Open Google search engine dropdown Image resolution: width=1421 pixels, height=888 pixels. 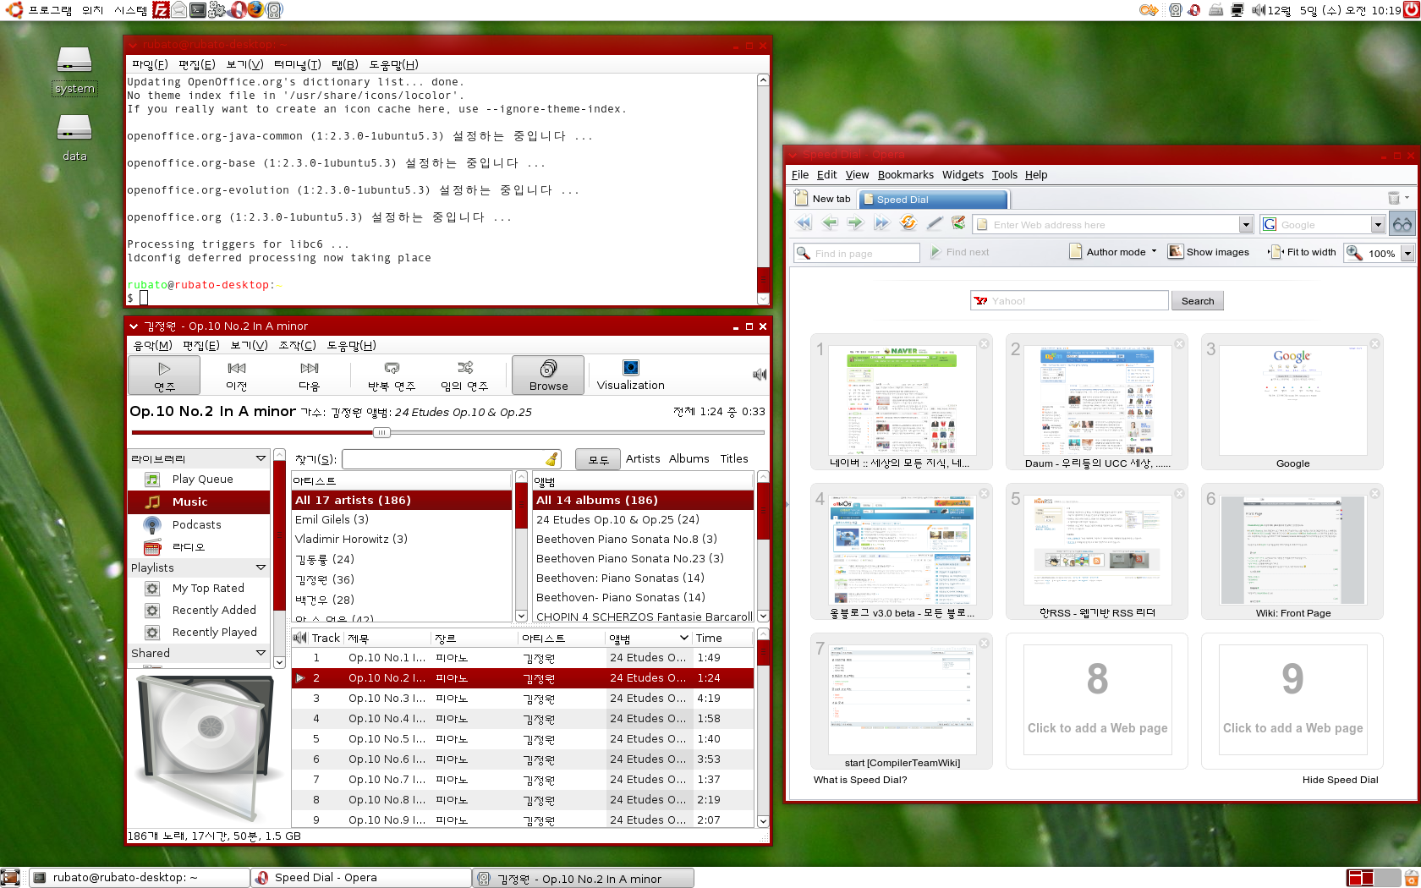1378,224
